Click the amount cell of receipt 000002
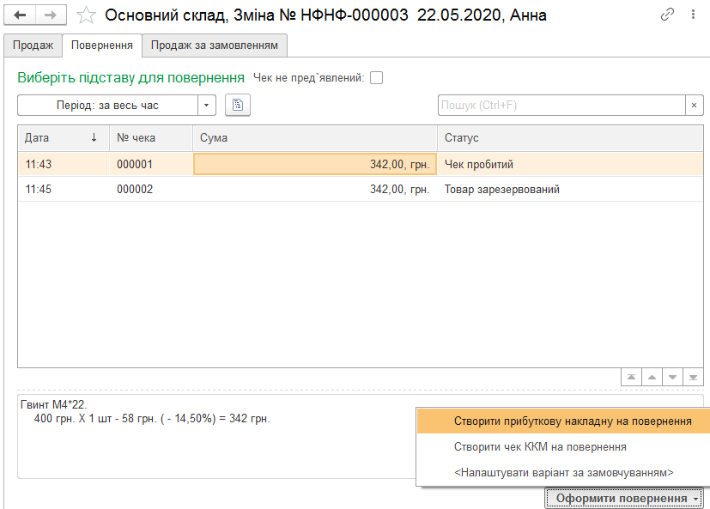Image resolution: width=710 pixels, height=509 pixels. coord(315,189)
